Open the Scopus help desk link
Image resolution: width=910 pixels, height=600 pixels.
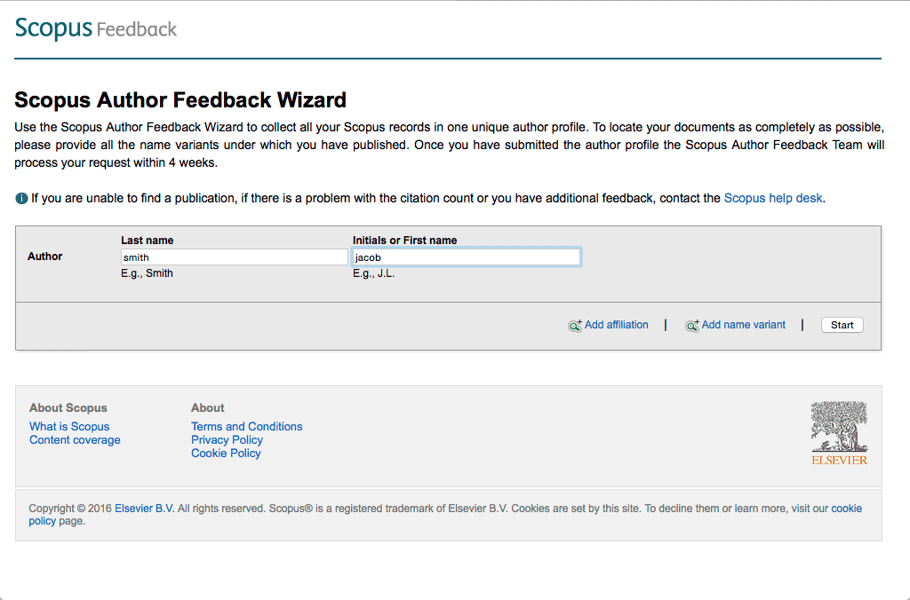[x=773, y=198]
